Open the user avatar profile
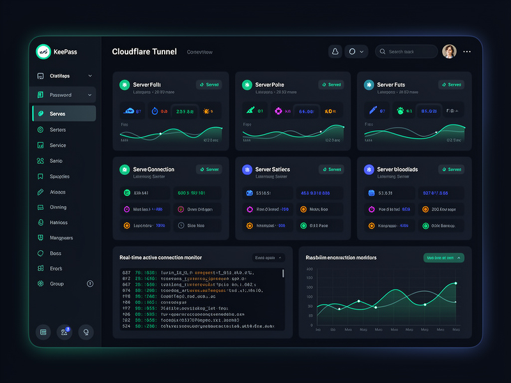The width and height of the screenshot is (511, 383). (x=449, y=52)
